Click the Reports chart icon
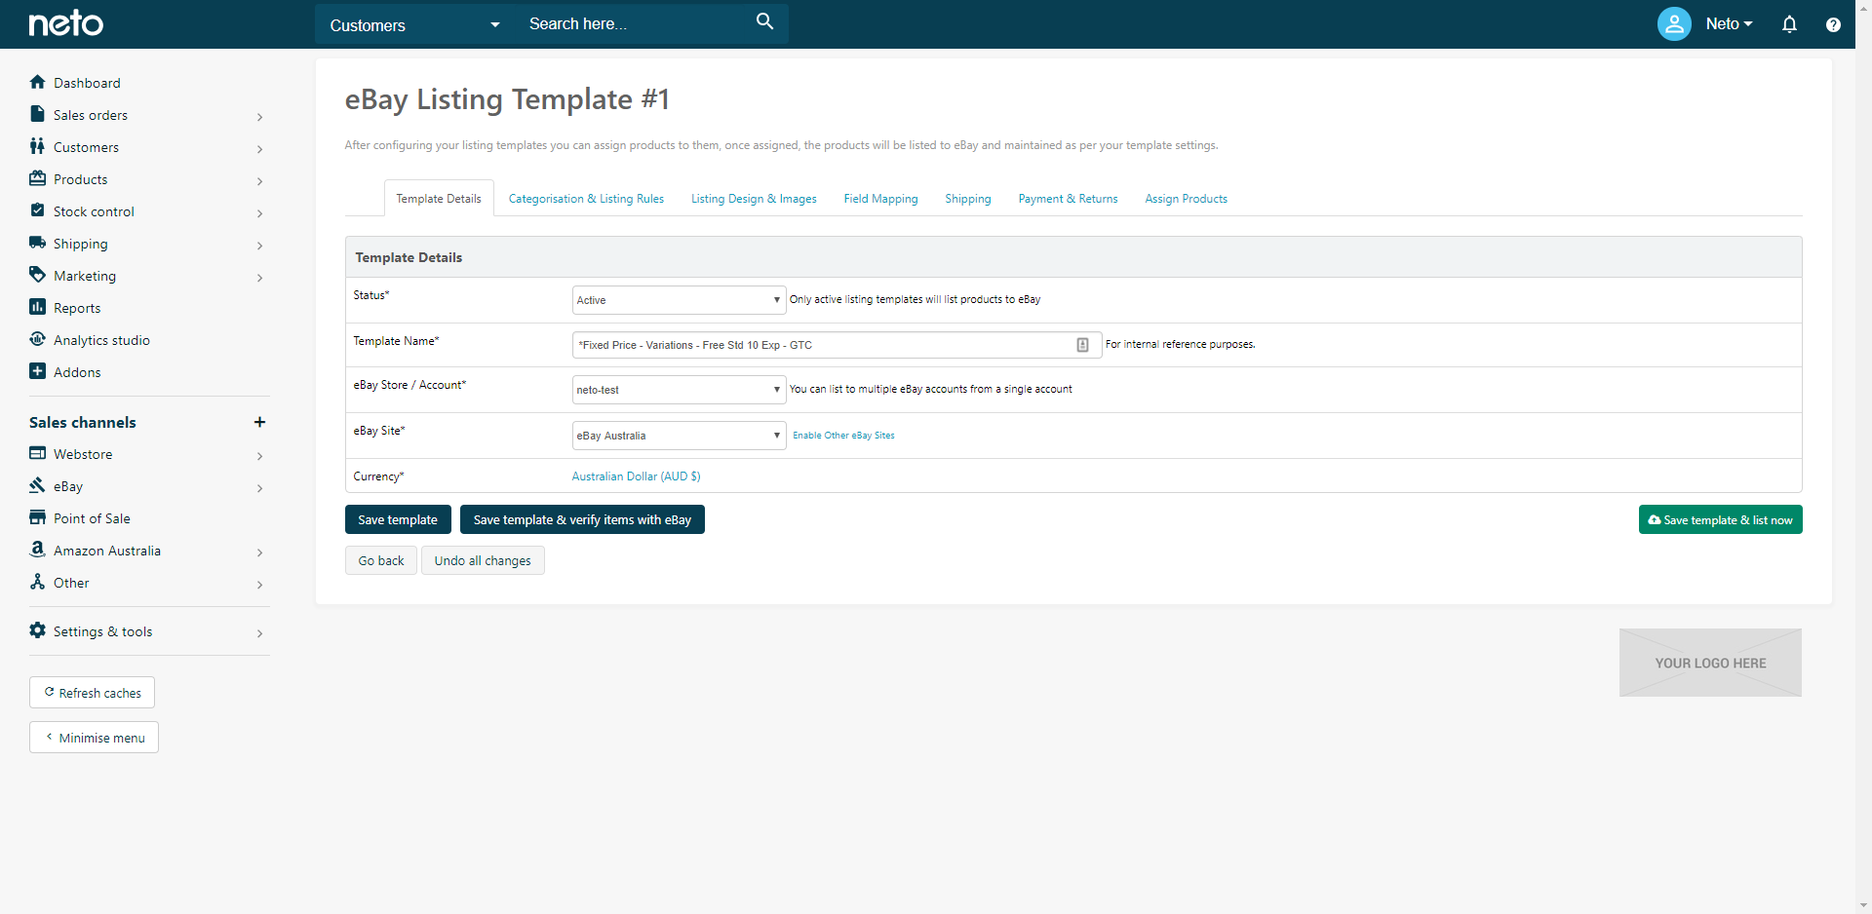Image resolution: width=1872 pixels, height=914 pixels. 38,307
